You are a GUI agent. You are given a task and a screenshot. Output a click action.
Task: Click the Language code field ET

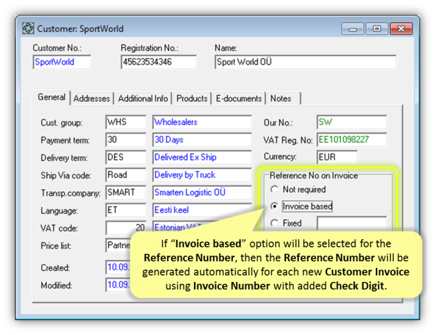tap(126, 210)
